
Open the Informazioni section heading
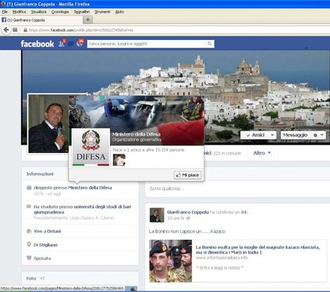coord(40,174)
